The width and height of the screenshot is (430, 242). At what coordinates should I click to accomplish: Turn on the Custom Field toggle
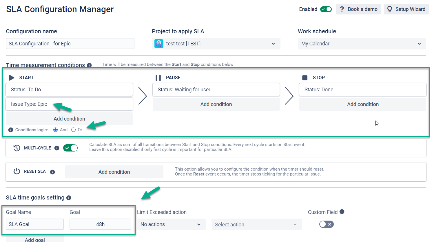click(327, 224)
